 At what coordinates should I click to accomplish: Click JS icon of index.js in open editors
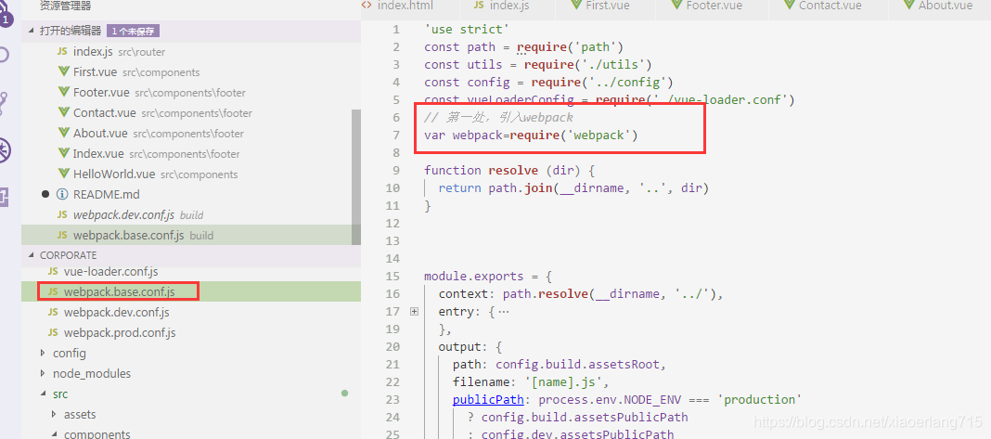pos(62,52)
